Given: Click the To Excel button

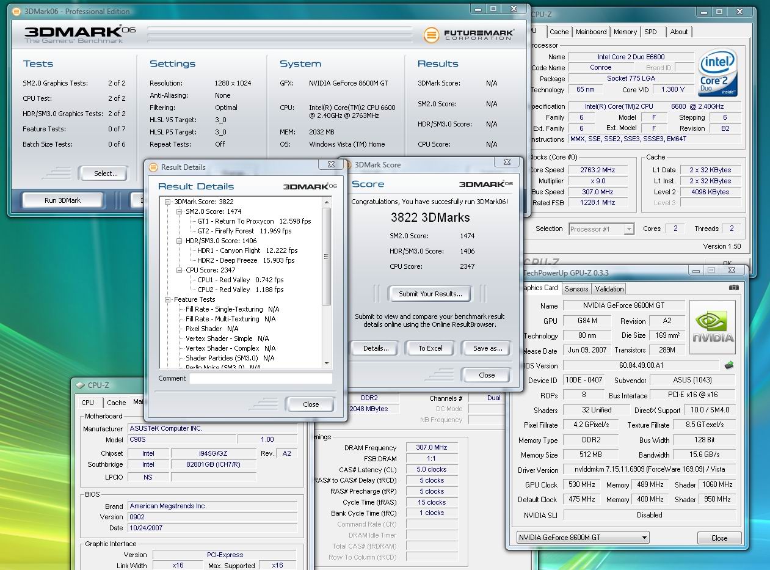Looking at the screenshot, I should point(430,348).
